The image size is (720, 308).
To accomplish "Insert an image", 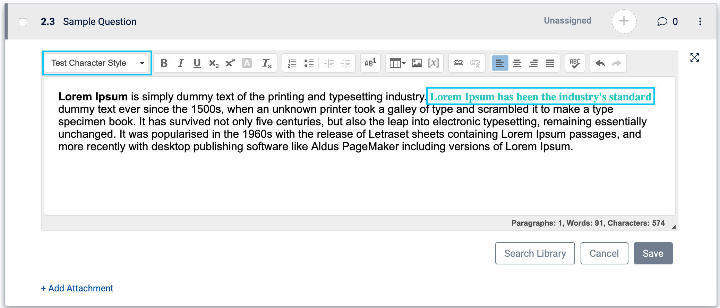I will (417, 63).
